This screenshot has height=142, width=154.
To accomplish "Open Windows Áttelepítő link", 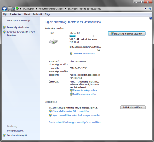I will 17,135.
